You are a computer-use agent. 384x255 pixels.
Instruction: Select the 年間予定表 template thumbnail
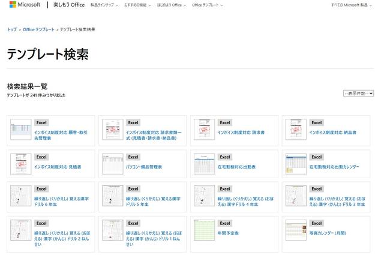pos(203,229)
